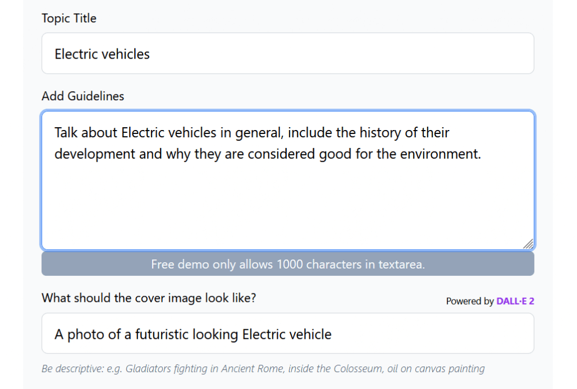Click the 'Topic Title' label
Viewport: 577px width, 389px height.
tap(69, 18)
